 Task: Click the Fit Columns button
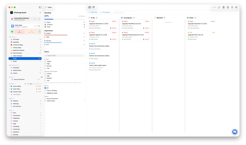click(105, 12)
